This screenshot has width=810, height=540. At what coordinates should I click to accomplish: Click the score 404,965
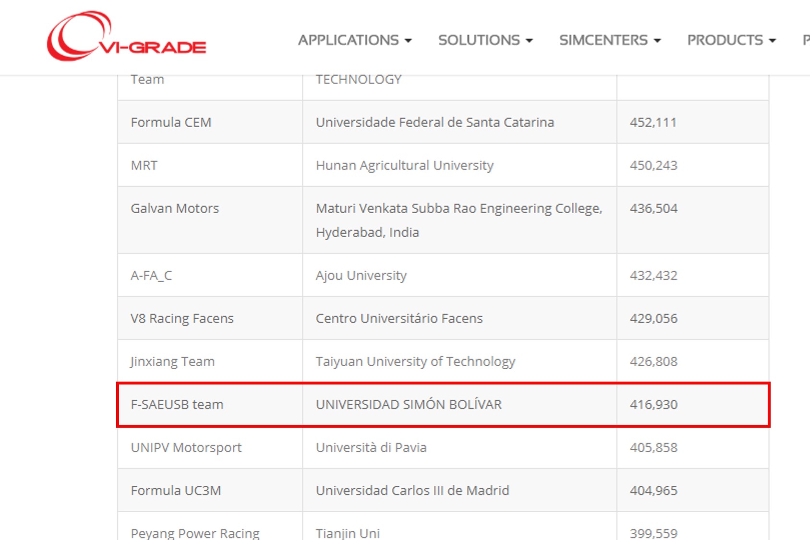(x=653, y=491)
